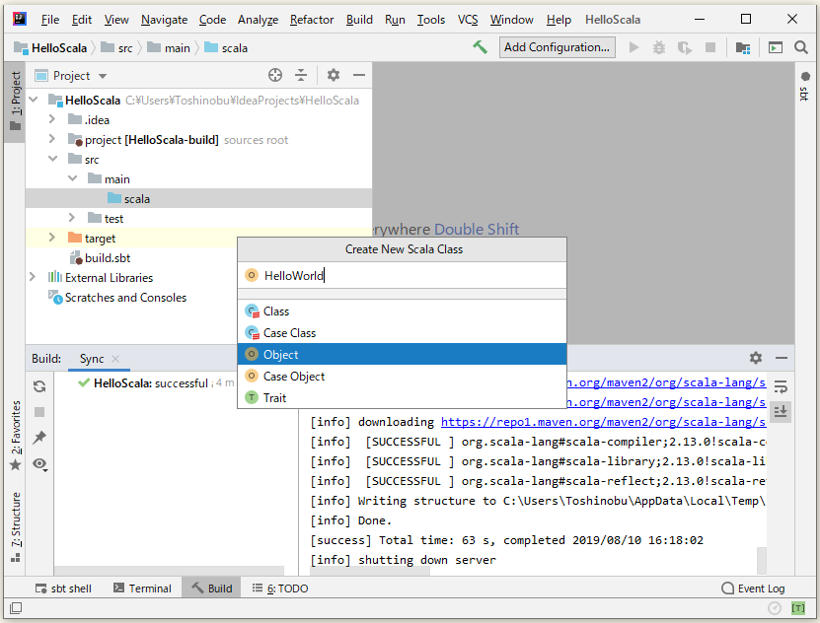Viewport: 820px width, 623px height.
Task: Open the 2: Favorites side tab
Action: click(x=16, y=436)
